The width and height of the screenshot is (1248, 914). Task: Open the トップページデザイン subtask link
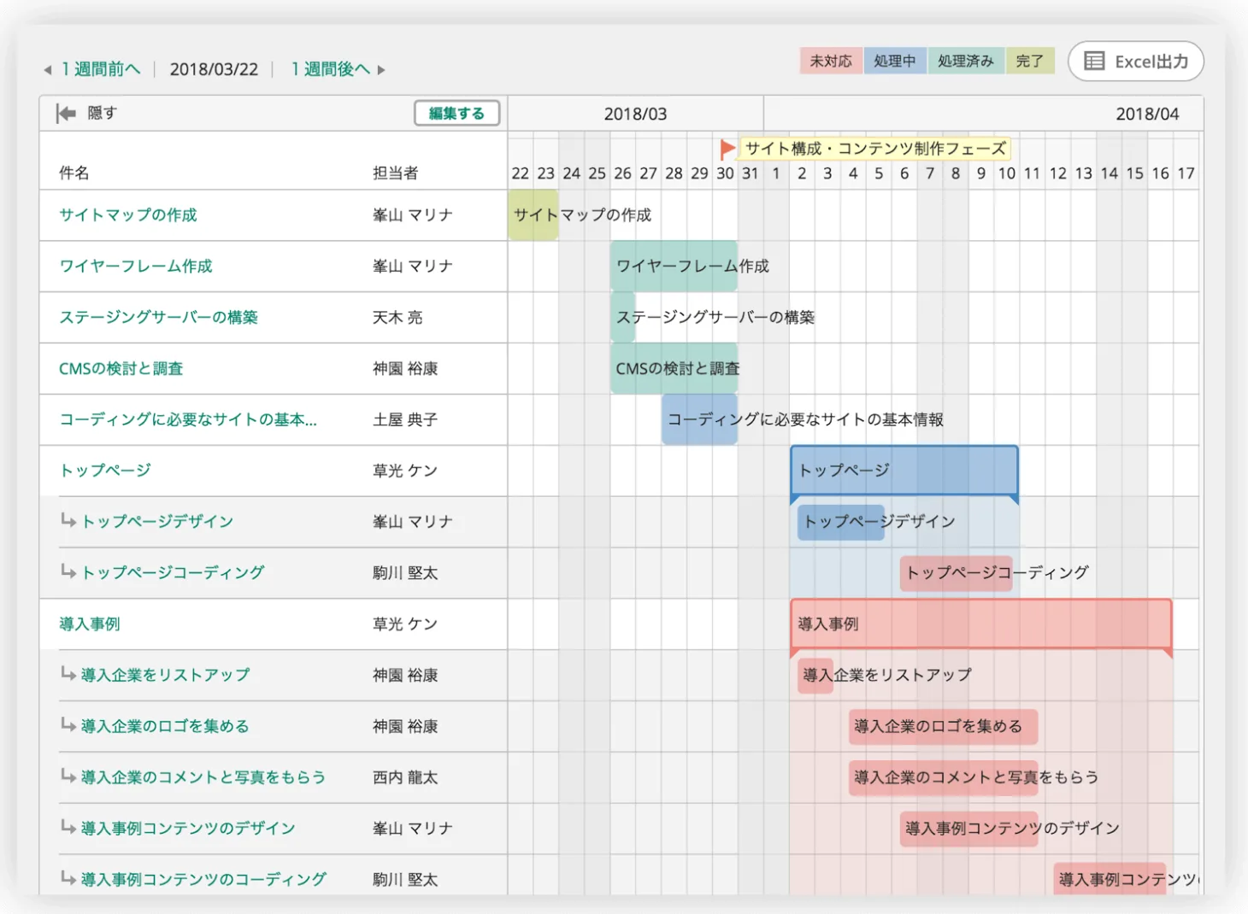click(x=157, y=522)
